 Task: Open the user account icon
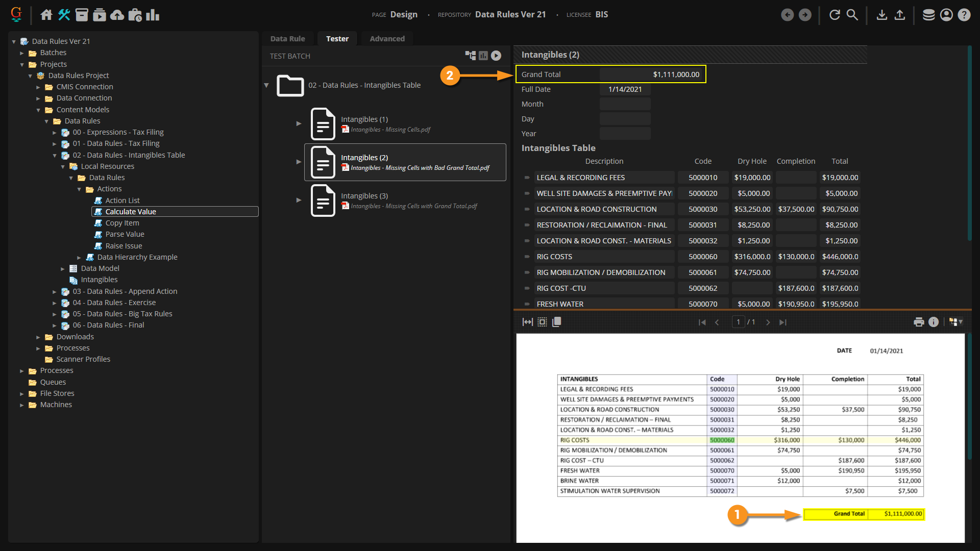[x=946, y=15]
